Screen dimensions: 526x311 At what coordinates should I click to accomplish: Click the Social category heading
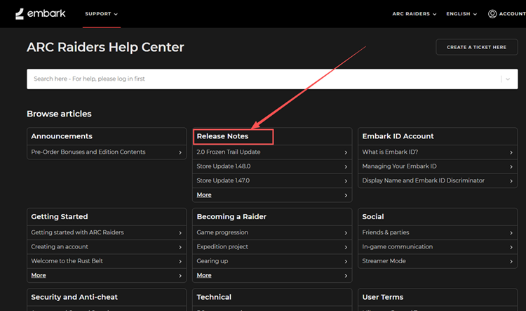tap(373, 217)
